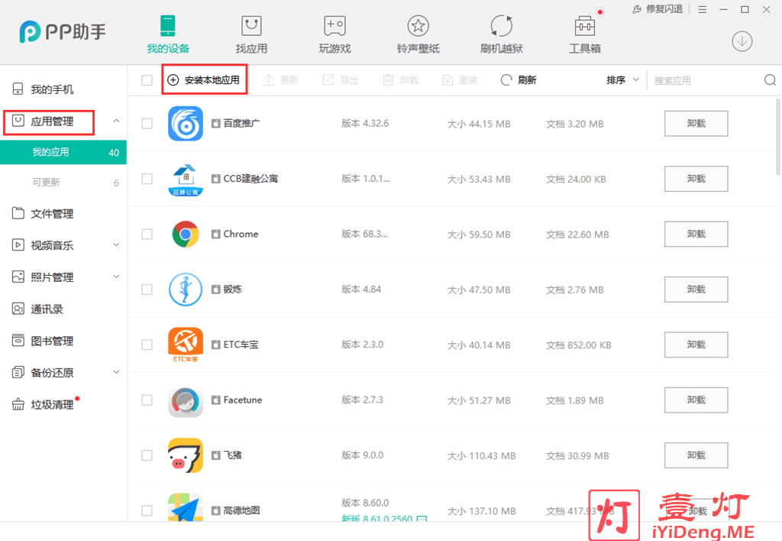The height and width of the screenshot is (541, 782).
Task: Uninstall 锻炼 with its 卸载 button
Action: (696, 290)
